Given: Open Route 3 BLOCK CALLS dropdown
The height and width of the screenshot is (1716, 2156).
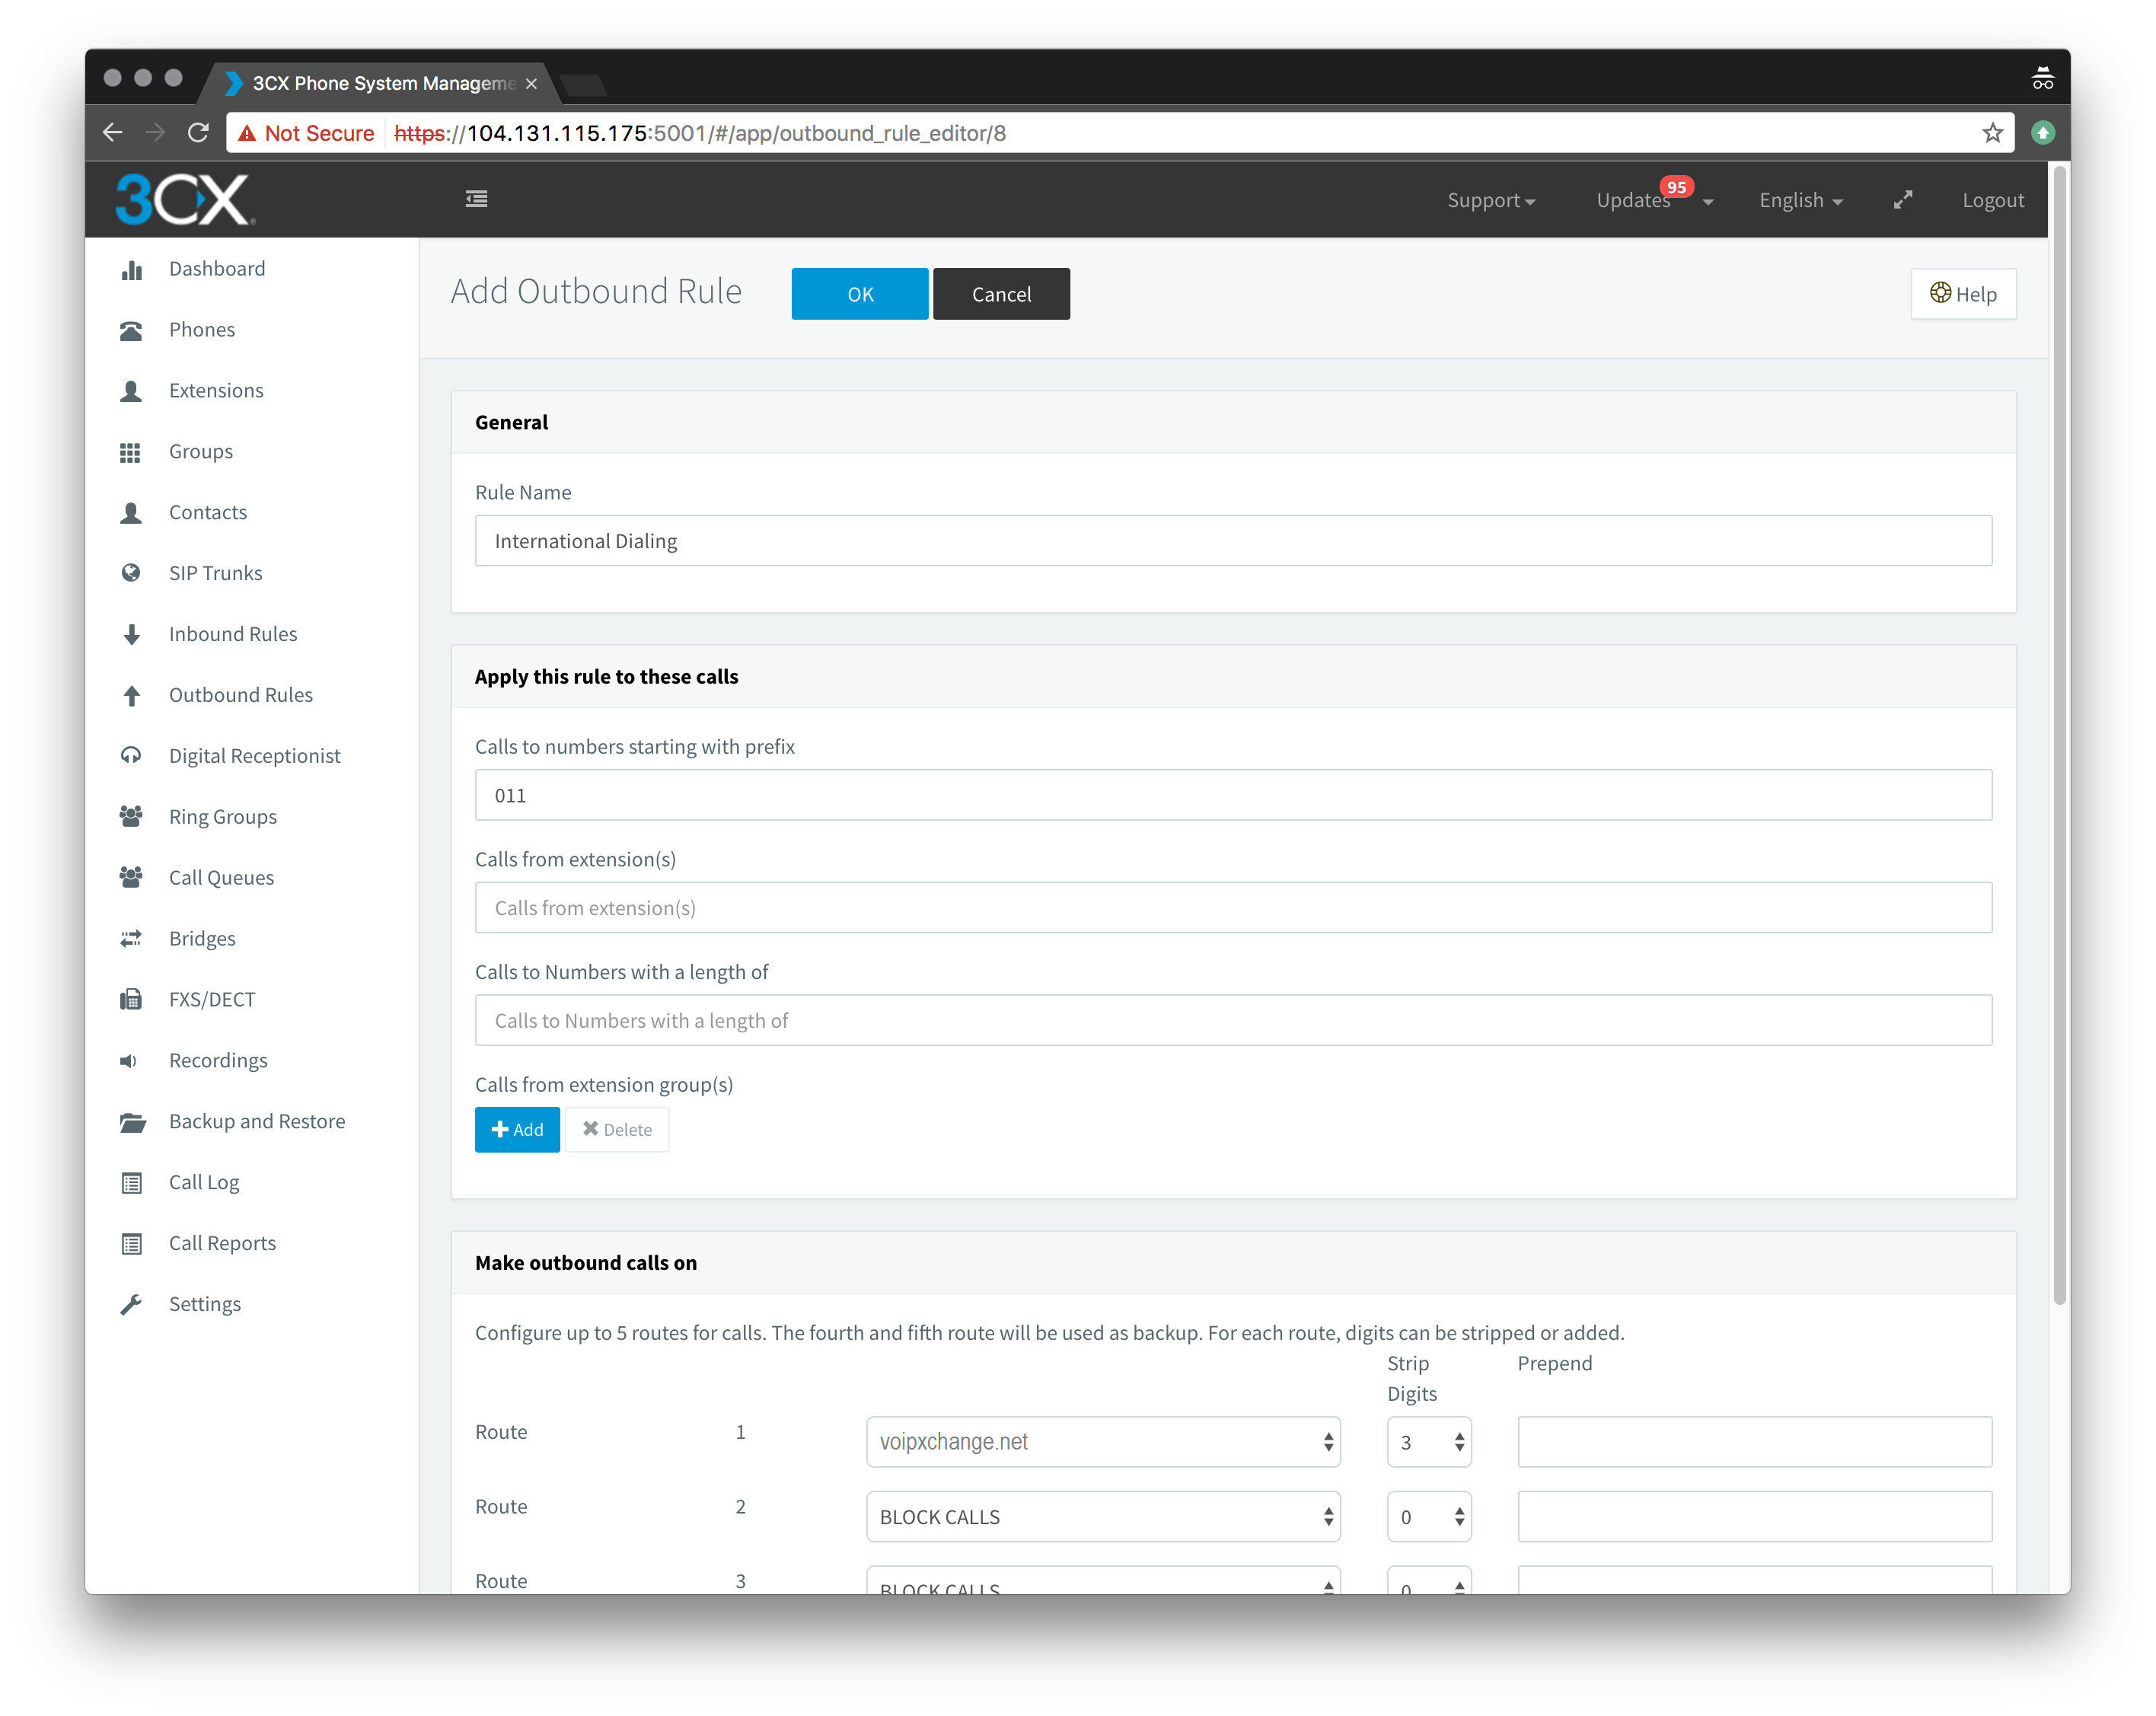Looking at the screenshot, I should [x=1103, y=1581].
